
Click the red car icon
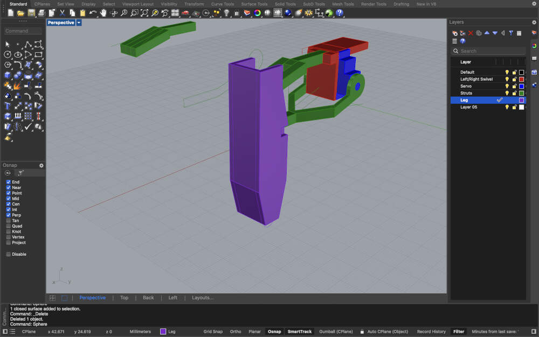pyautogui.click(x=185, y=13)
